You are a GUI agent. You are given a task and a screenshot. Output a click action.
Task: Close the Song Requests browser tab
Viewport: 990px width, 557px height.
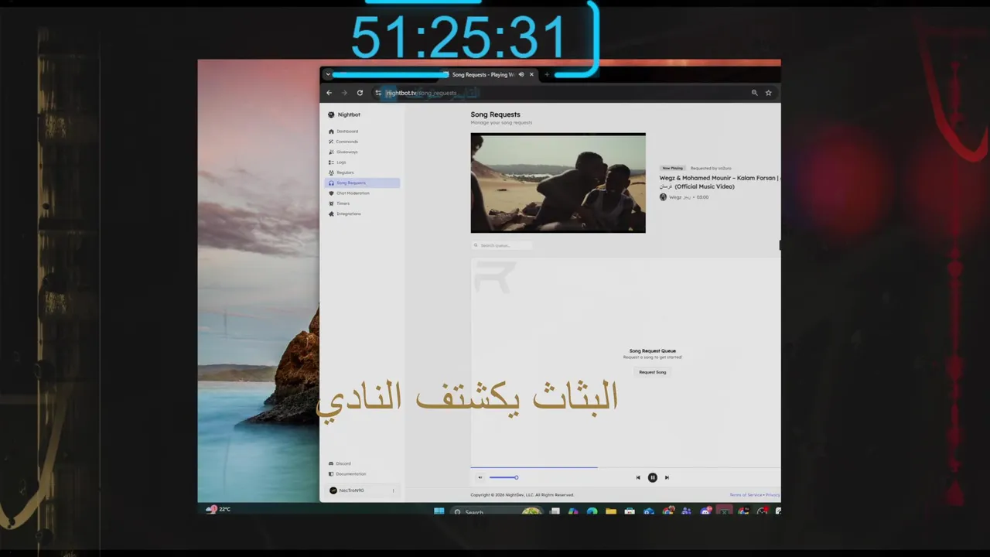(531, 74)
